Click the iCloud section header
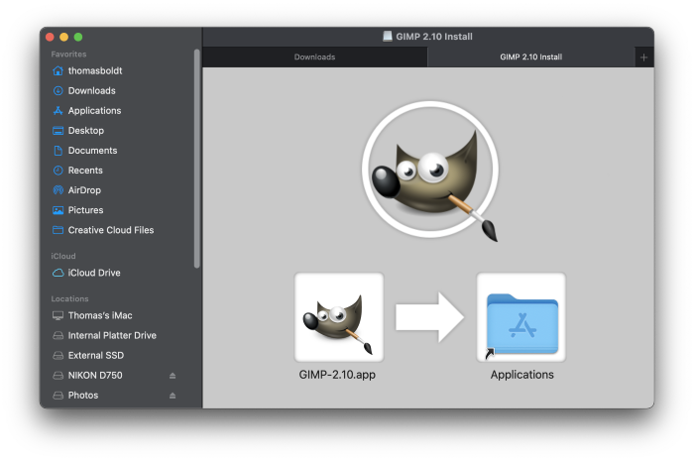The height and width of the screenshot is (461, 694). [x=63, y=256]
